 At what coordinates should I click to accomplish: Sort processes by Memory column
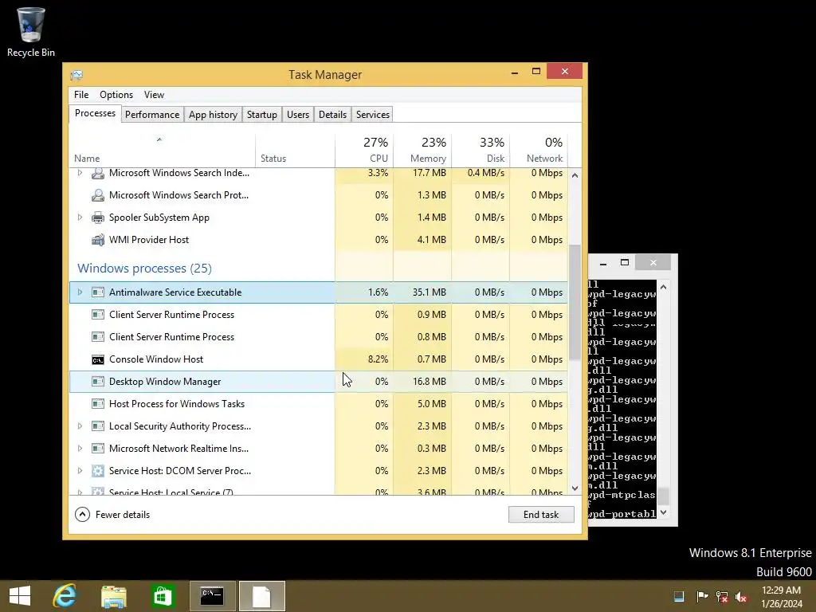tap(422, 151)
